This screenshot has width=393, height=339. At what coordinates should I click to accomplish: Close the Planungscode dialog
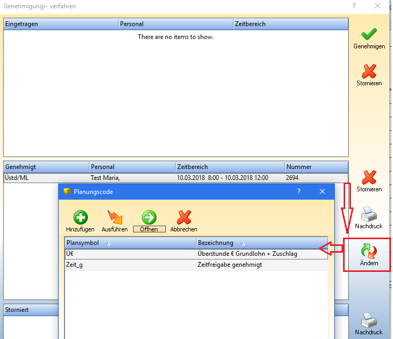click(x=322, y=191)
